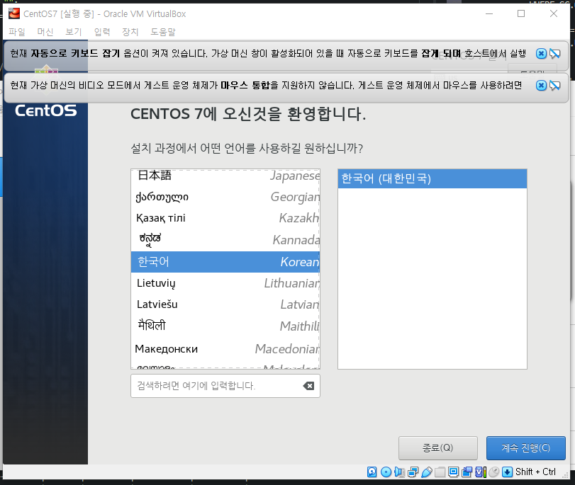Select Lithuanian in the language list
575x485 pixels.
click(x=225, y=283)
